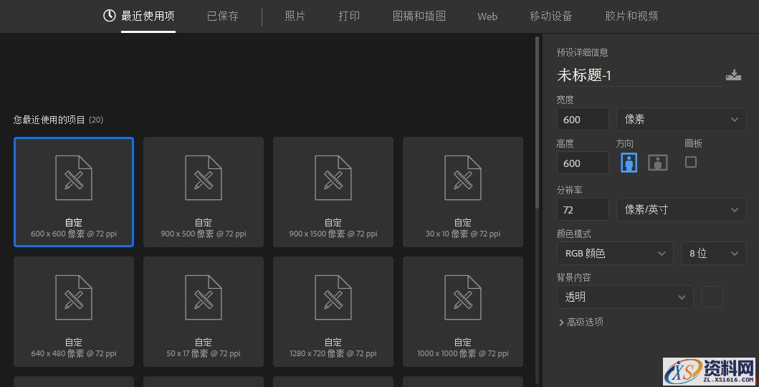The image size is (759, 387).
Task: Click the document icon of 1280 x 720 preset
Action: pyautogui.click(x=333, y=297)
